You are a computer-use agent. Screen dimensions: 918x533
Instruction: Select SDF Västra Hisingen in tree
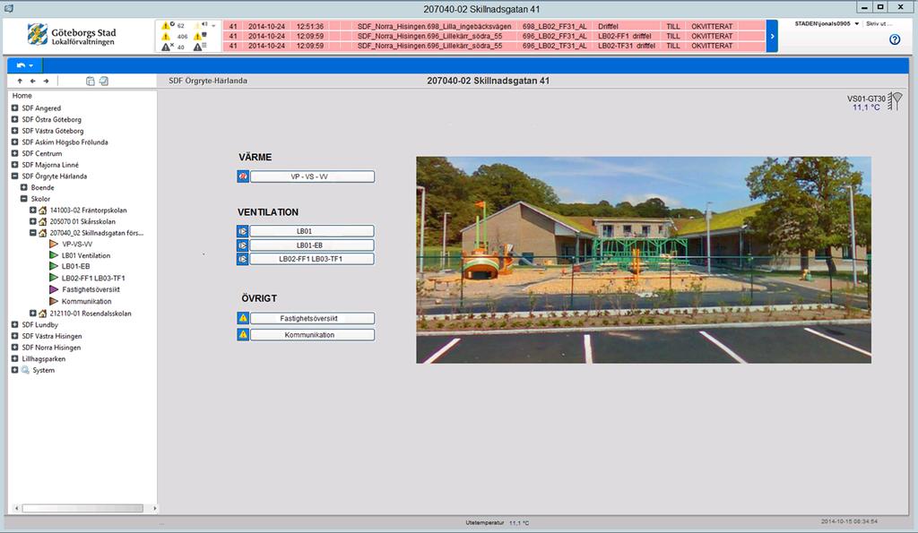click(51, 336)
